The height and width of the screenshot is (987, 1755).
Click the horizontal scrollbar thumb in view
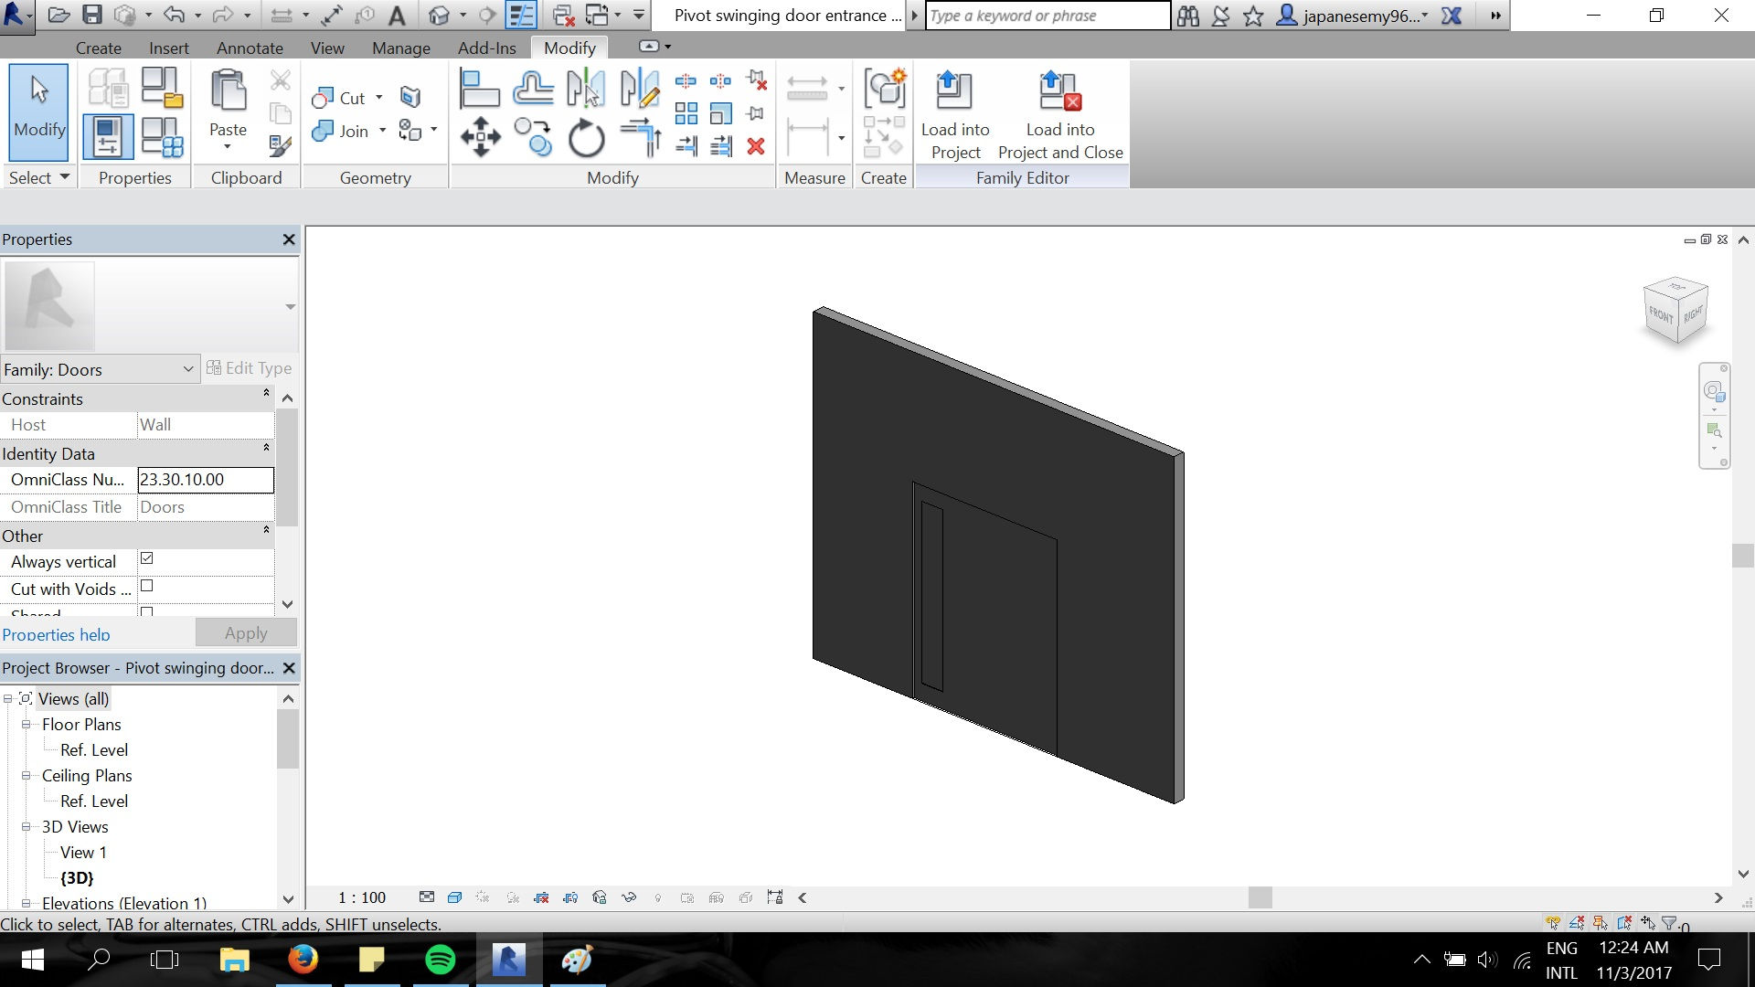(x=1260, y=897)
